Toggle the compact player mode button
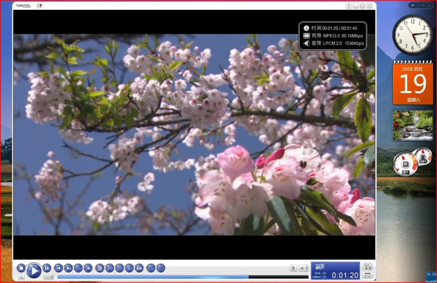Screen dimensions: 437x283 click(x=368, y=275)
